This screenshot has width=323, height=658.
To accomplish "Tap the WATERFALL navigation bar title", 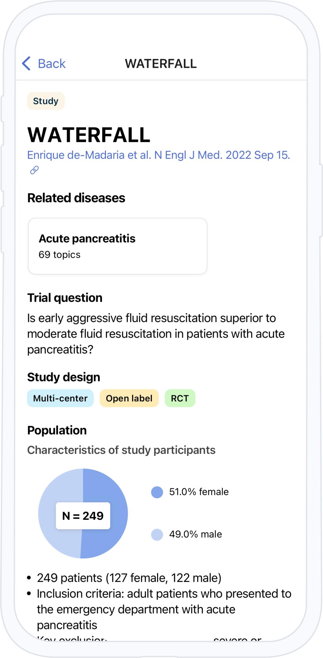I will click(161, 64).
